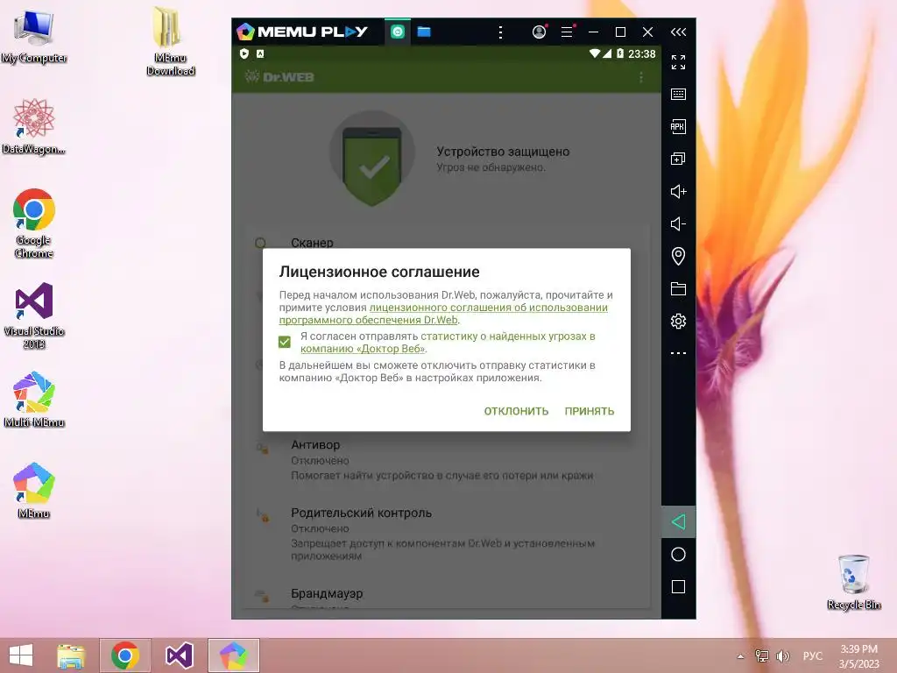The image size is (897, 673).
Task: Open the DataWagon desktop shortcut
Action: [x=34, y=126]
